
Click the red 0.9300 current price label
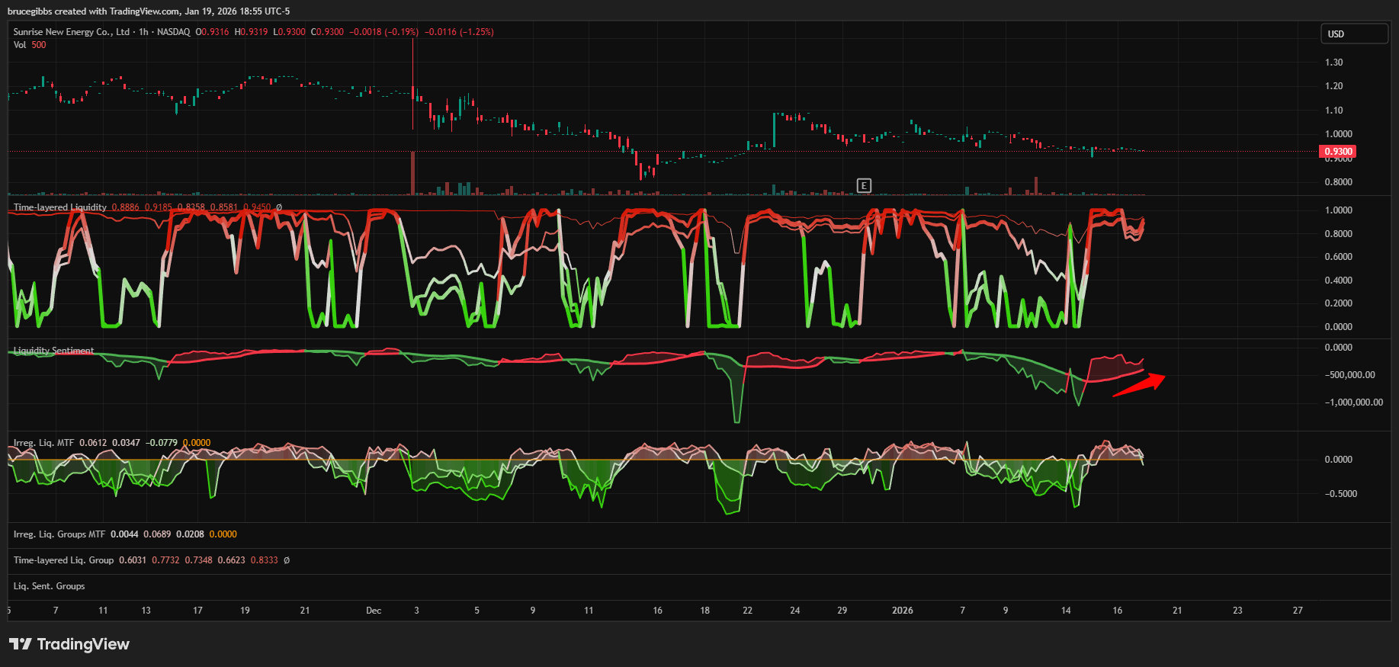1337,152
